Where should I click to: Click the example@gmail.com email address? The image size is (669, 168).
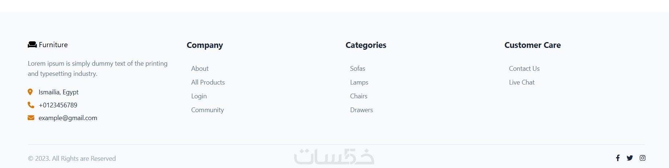point(68,118)
